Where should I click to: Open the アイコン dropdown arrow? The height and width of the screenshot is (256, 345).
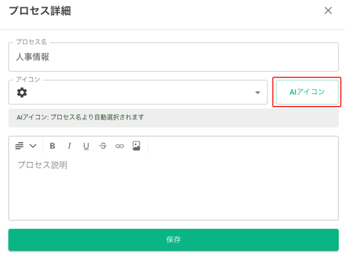[x=258, y=93]
